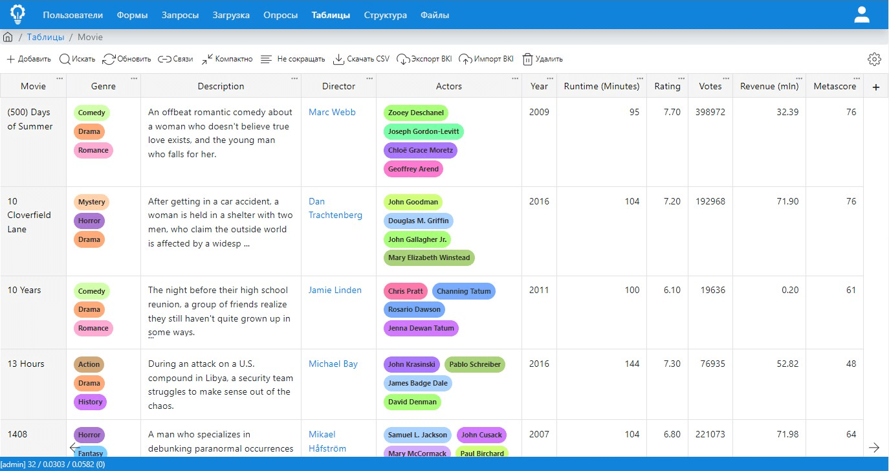889x471 pixels.
Task: Open Запросы menu
Action: tap(180, 15)
